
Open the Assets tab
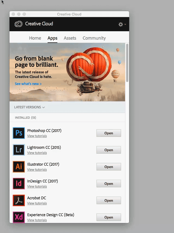[70, 38]
